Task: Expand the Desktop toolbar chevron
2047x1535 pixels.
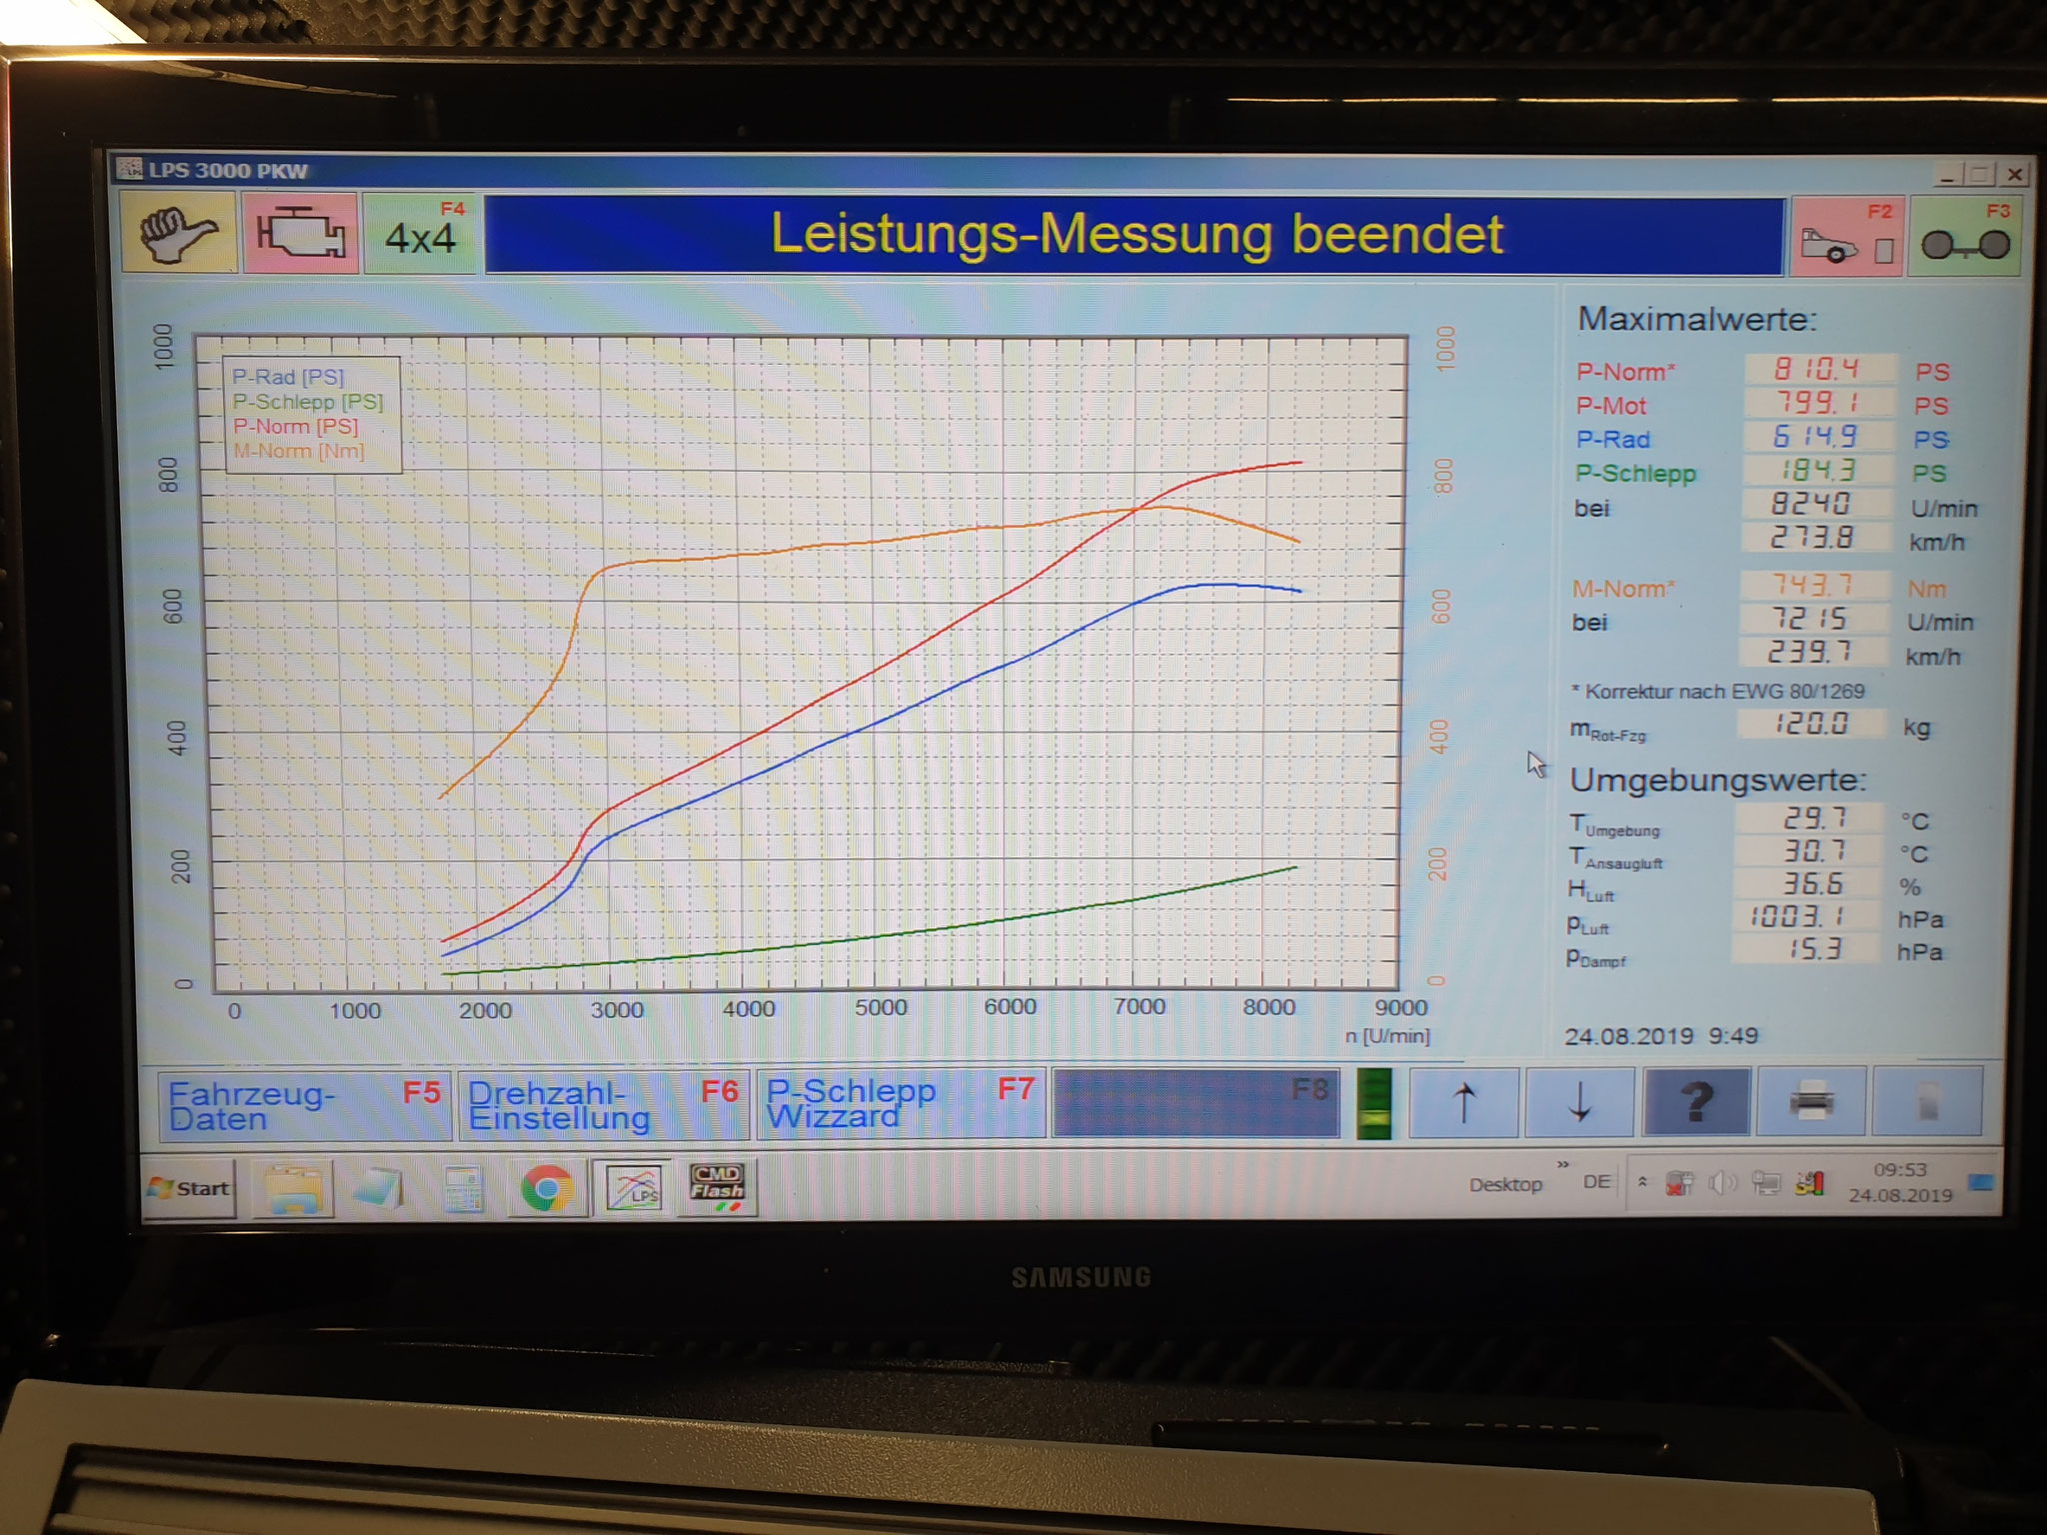Action: click(1562, 1165)
